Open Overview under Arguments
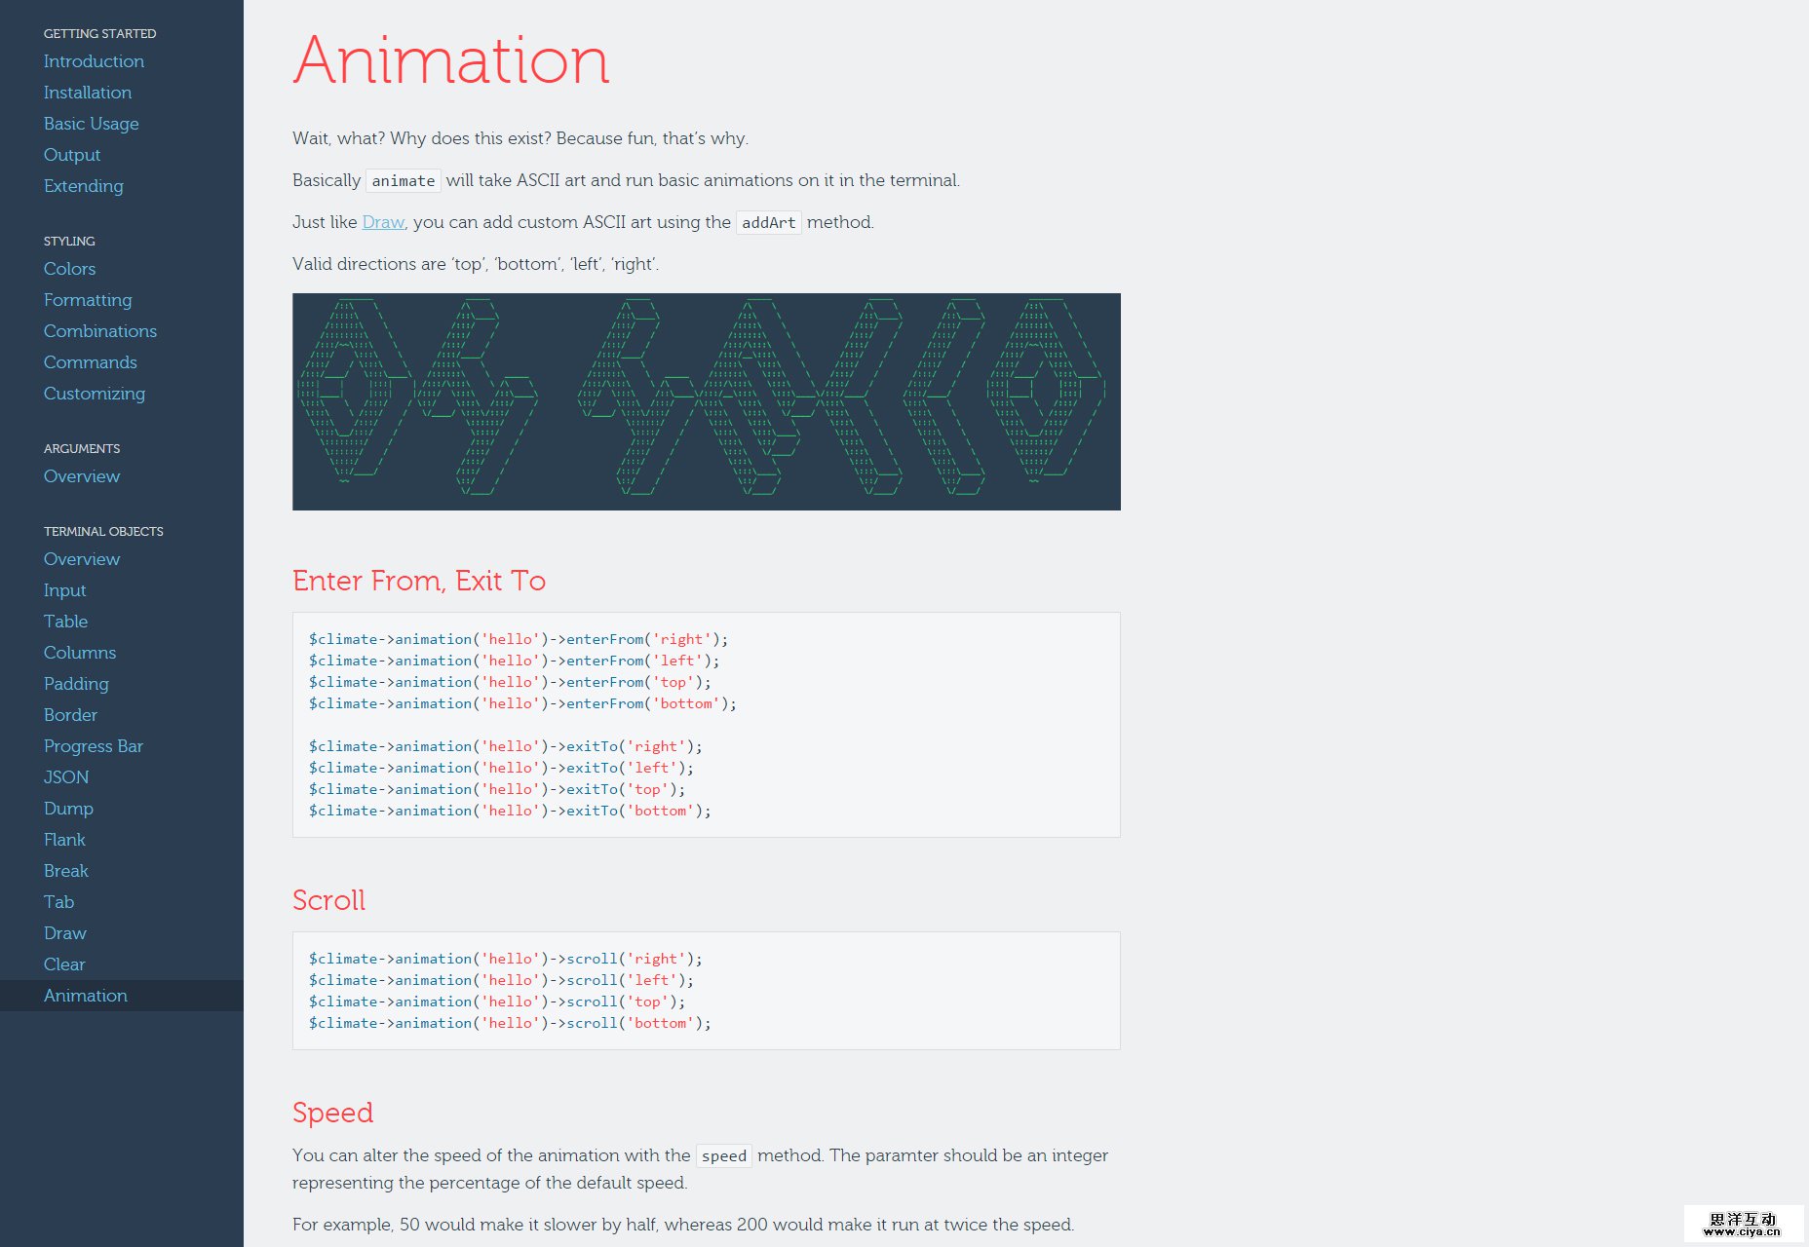The height and width of the screenshot is (1247, 1809). (x=82, y=476)
